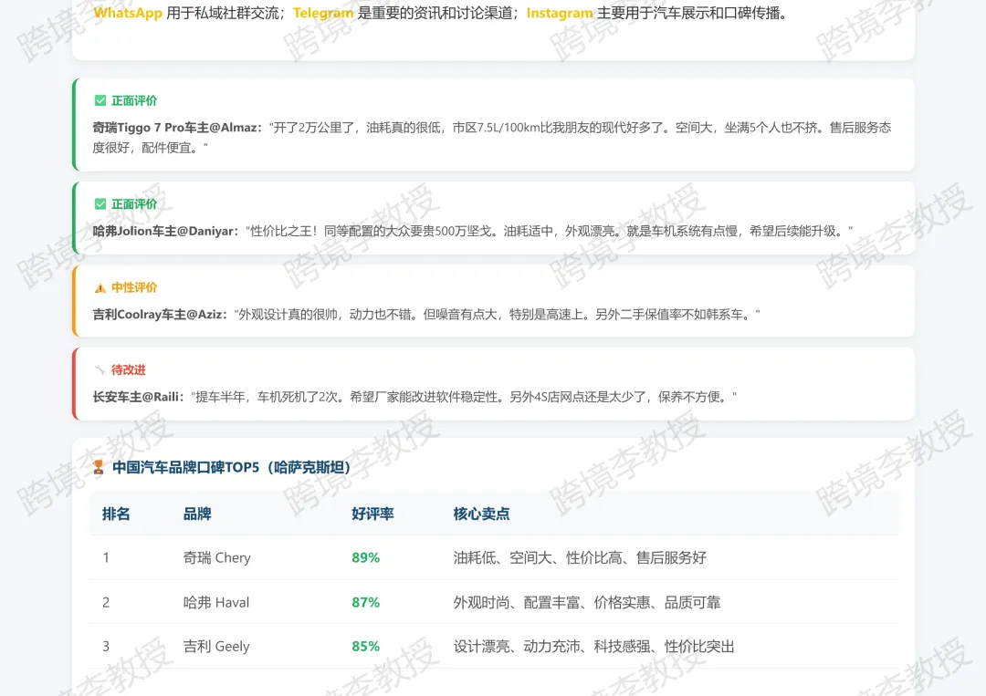The height and width of the screenshot is (696, 986).
Task: Click the Geely Coolray review text about 噪音
Action: (497, 314)
